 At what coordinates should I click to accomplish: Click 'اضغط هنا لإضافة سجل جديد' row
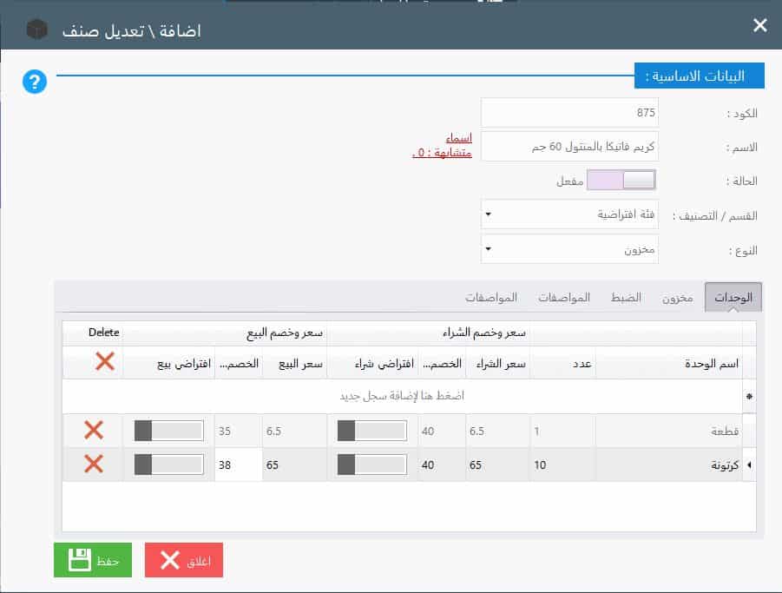(x=402, y=396)
